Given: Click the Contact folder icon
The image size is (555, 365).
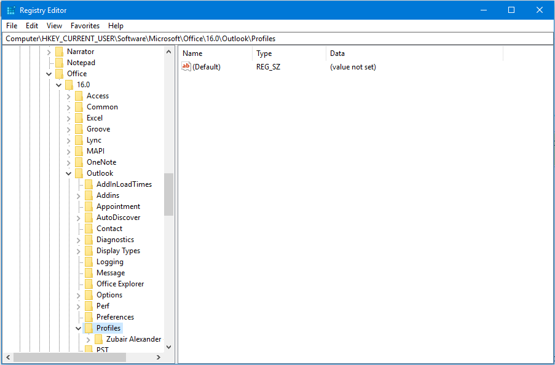Looking at the screenshot, I should pyautogui.click(x=89, y=229).
